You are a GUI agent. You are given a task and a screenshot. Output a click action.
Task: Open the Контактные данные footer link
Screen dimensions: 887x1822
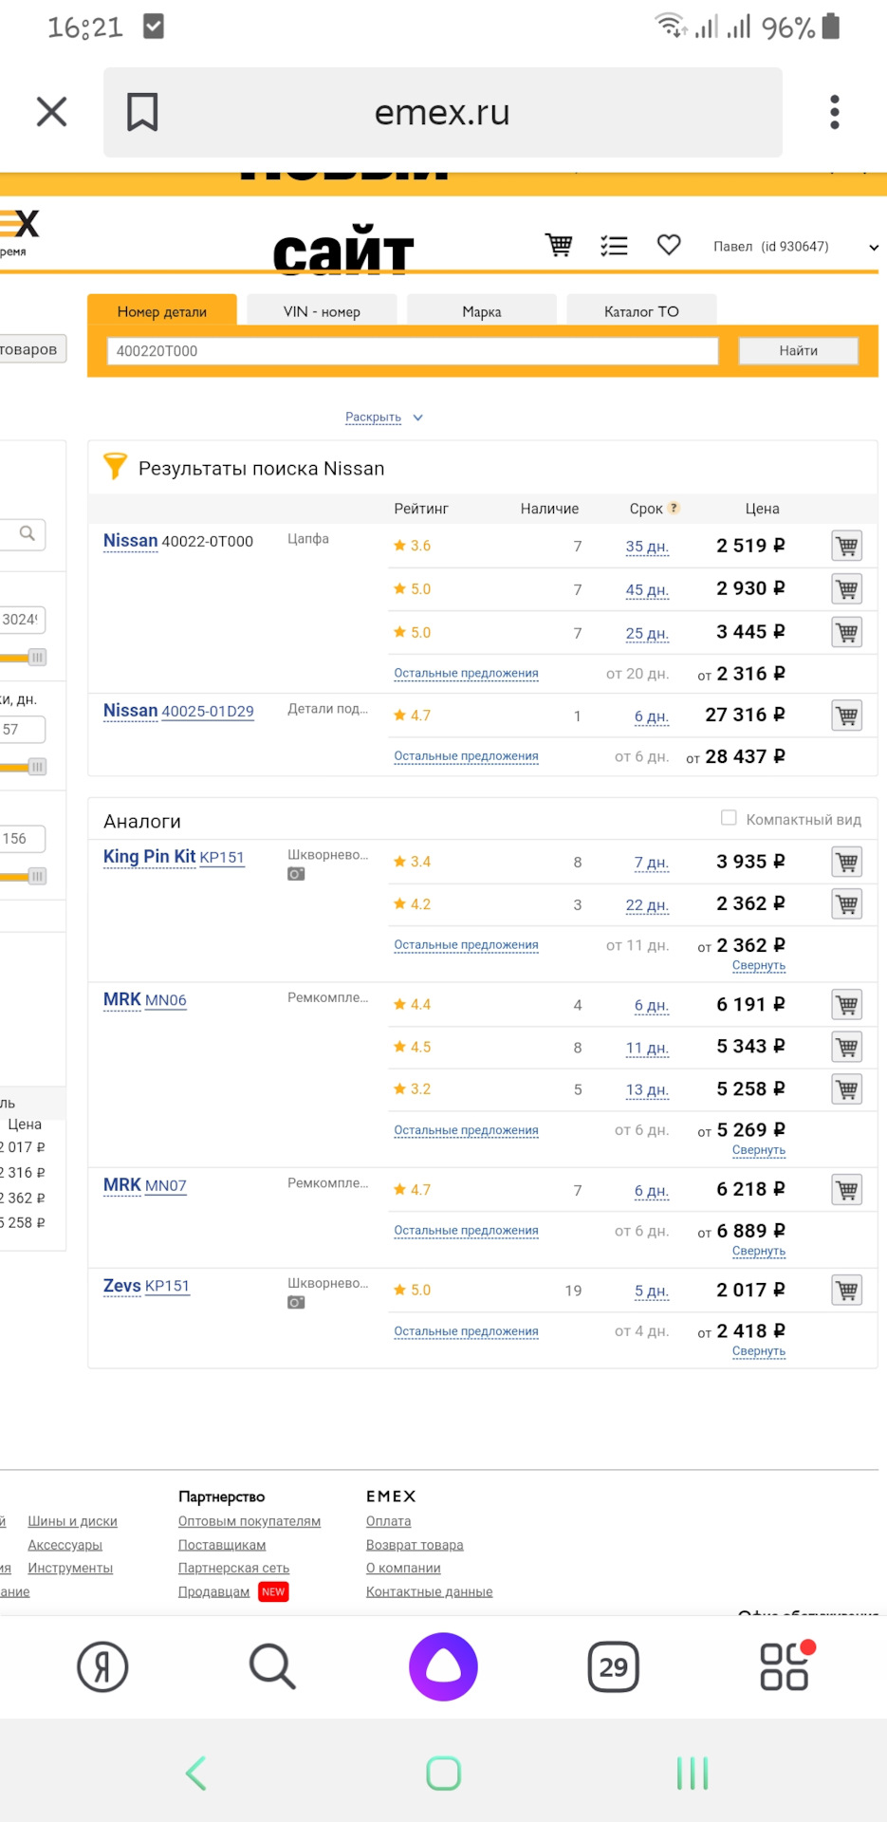[430, 1592]
